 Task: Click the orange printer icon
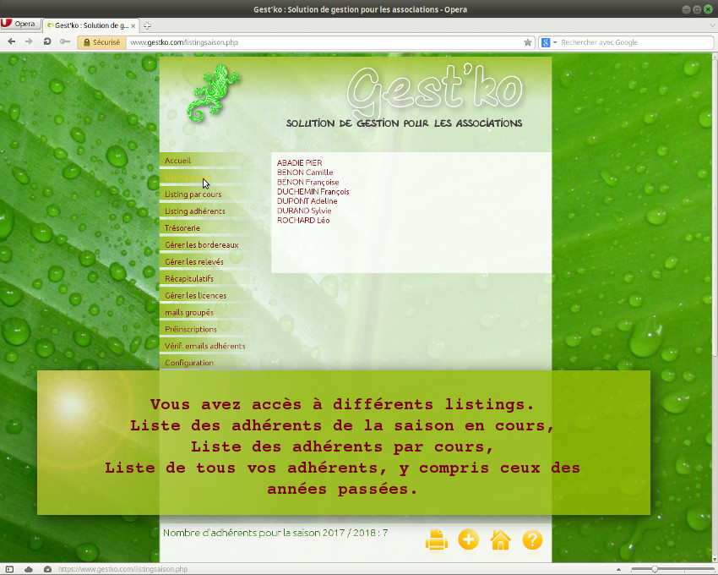point(437,540)
